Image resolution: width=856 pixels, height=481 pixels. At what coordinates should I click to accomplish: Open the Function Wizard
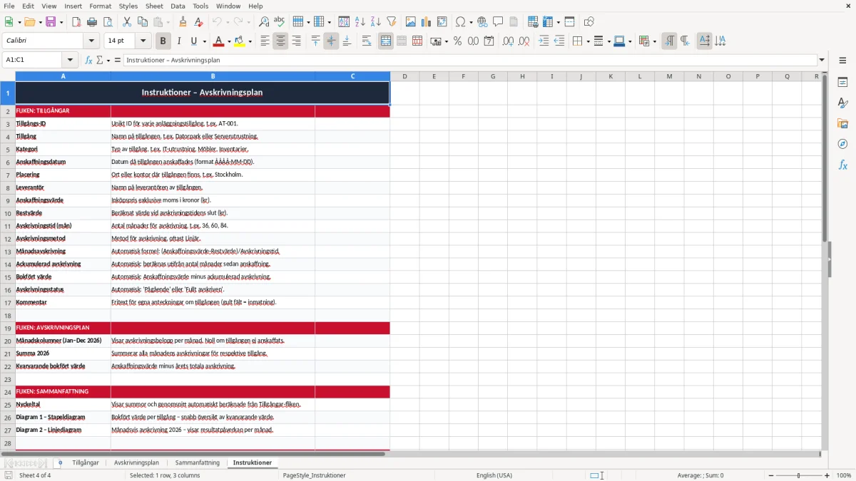tap(88, 60)
